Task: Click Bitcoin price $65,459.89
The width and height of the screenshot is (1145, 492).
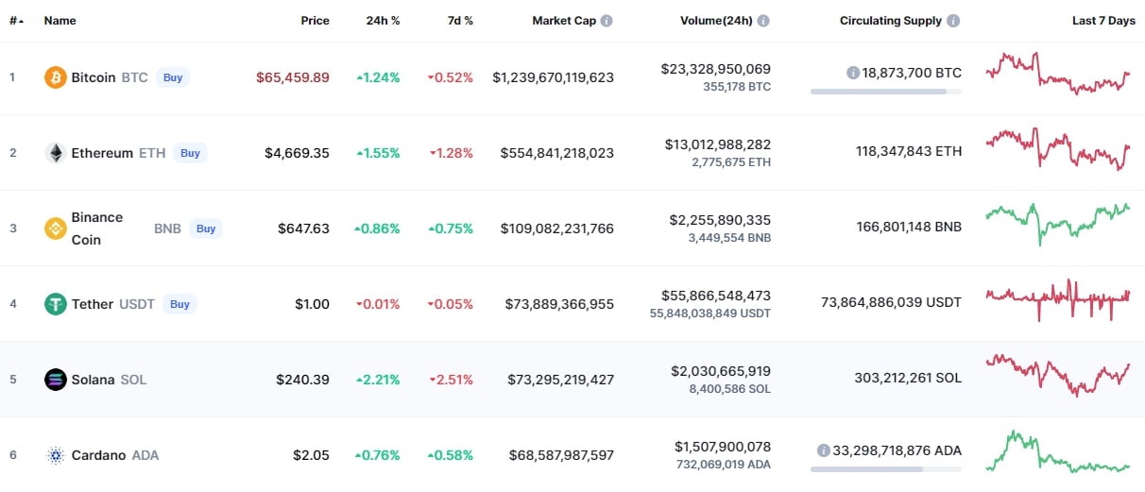Action: pyautogui.click(x=293, y=77)
